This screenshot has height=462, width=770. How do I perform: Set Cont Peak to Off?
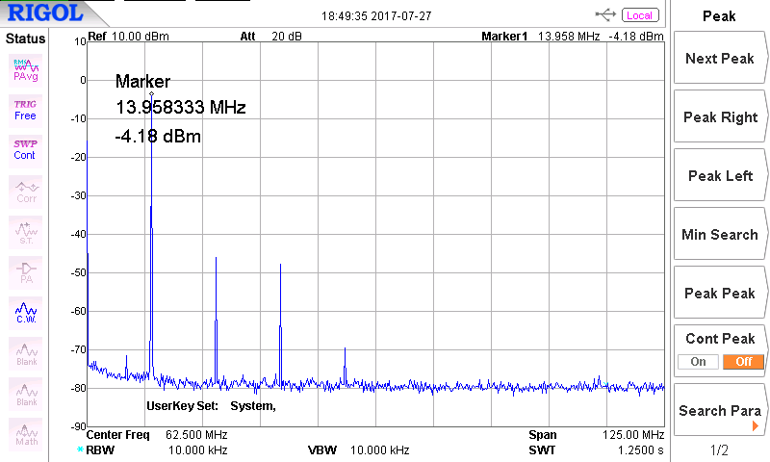point(743,362)
